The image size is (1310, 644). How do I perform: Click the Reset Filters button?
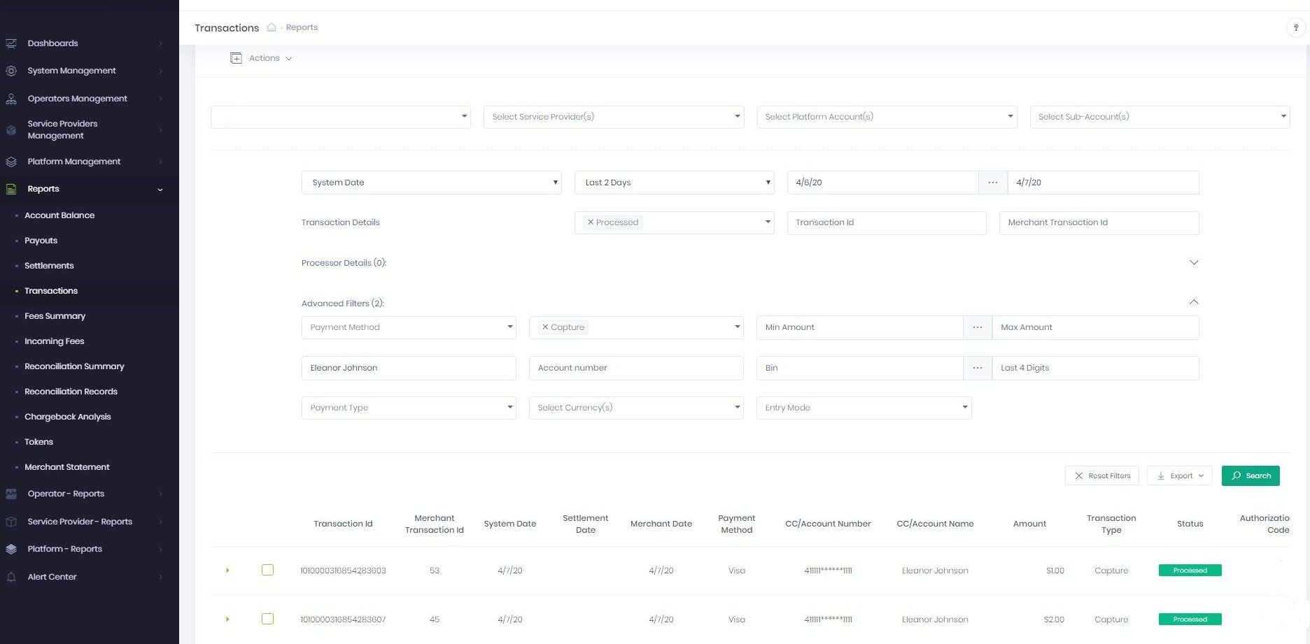(1101, 475)
